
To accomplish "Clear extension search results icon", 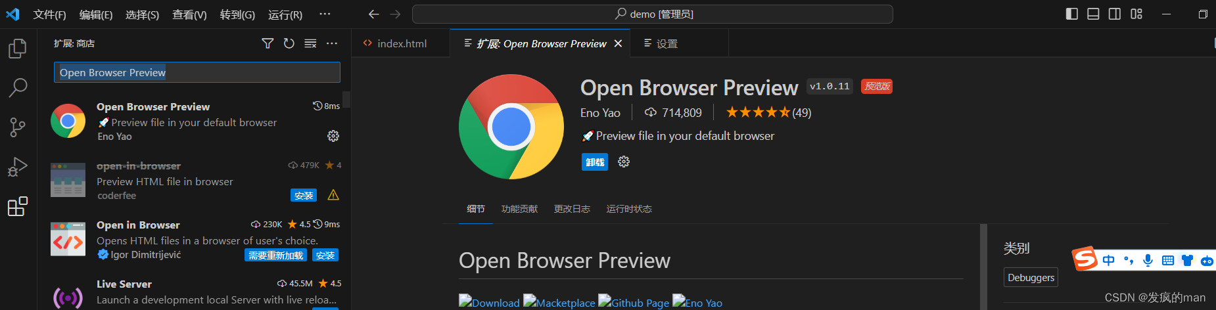I will [310, 43].
